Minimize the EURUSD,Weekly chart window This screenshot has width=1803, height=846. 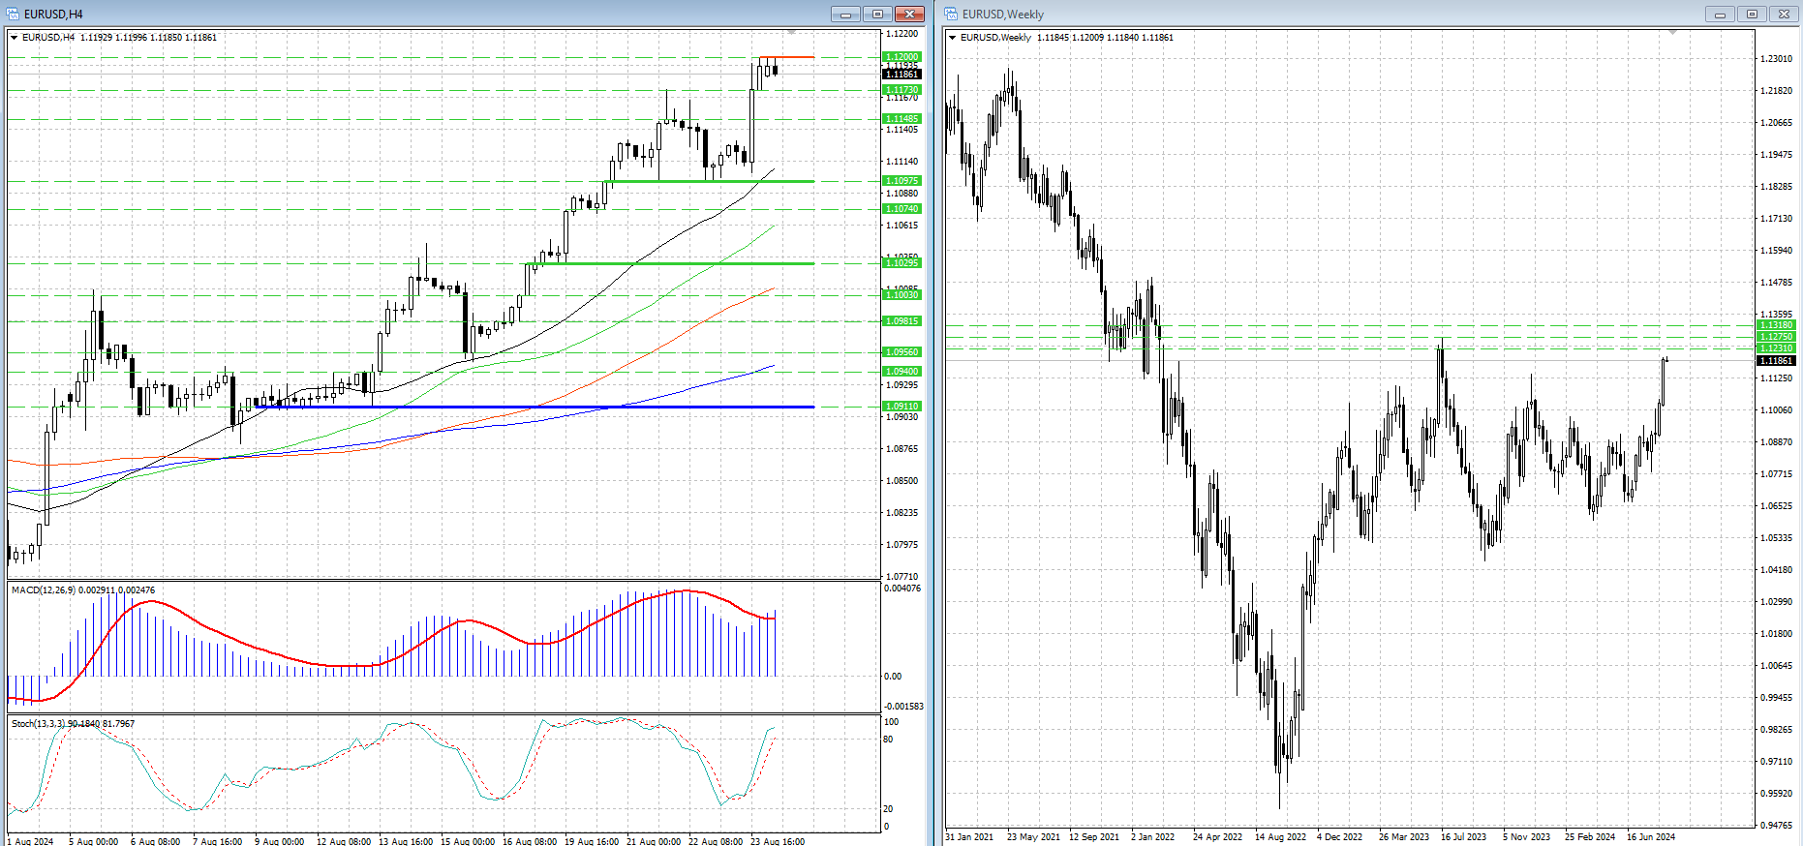click(1720, 14)
